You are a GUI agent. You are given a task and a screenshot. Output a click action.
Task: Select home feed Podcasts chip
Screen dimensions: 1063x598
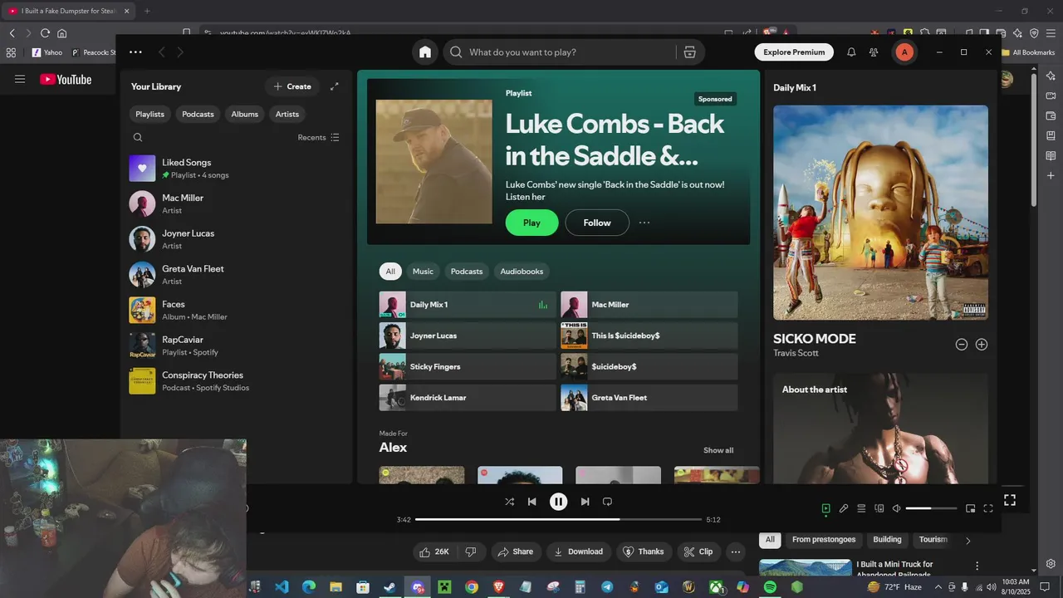coord(467,272)
